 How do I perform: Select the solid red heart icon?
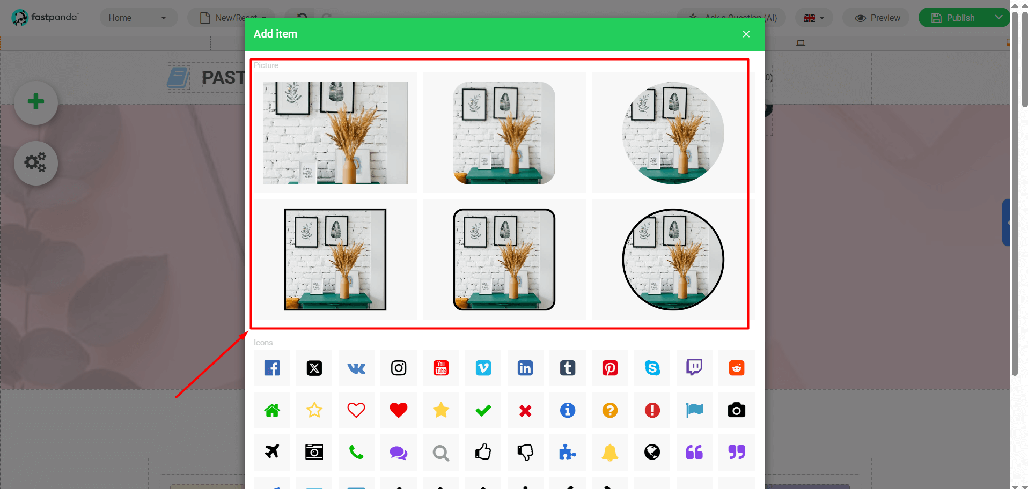coord(399,410)
